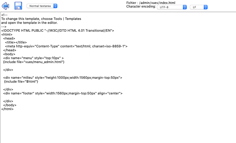Click the empty area below the code
This screenshot has width=236, height=143.
point(118,127)
